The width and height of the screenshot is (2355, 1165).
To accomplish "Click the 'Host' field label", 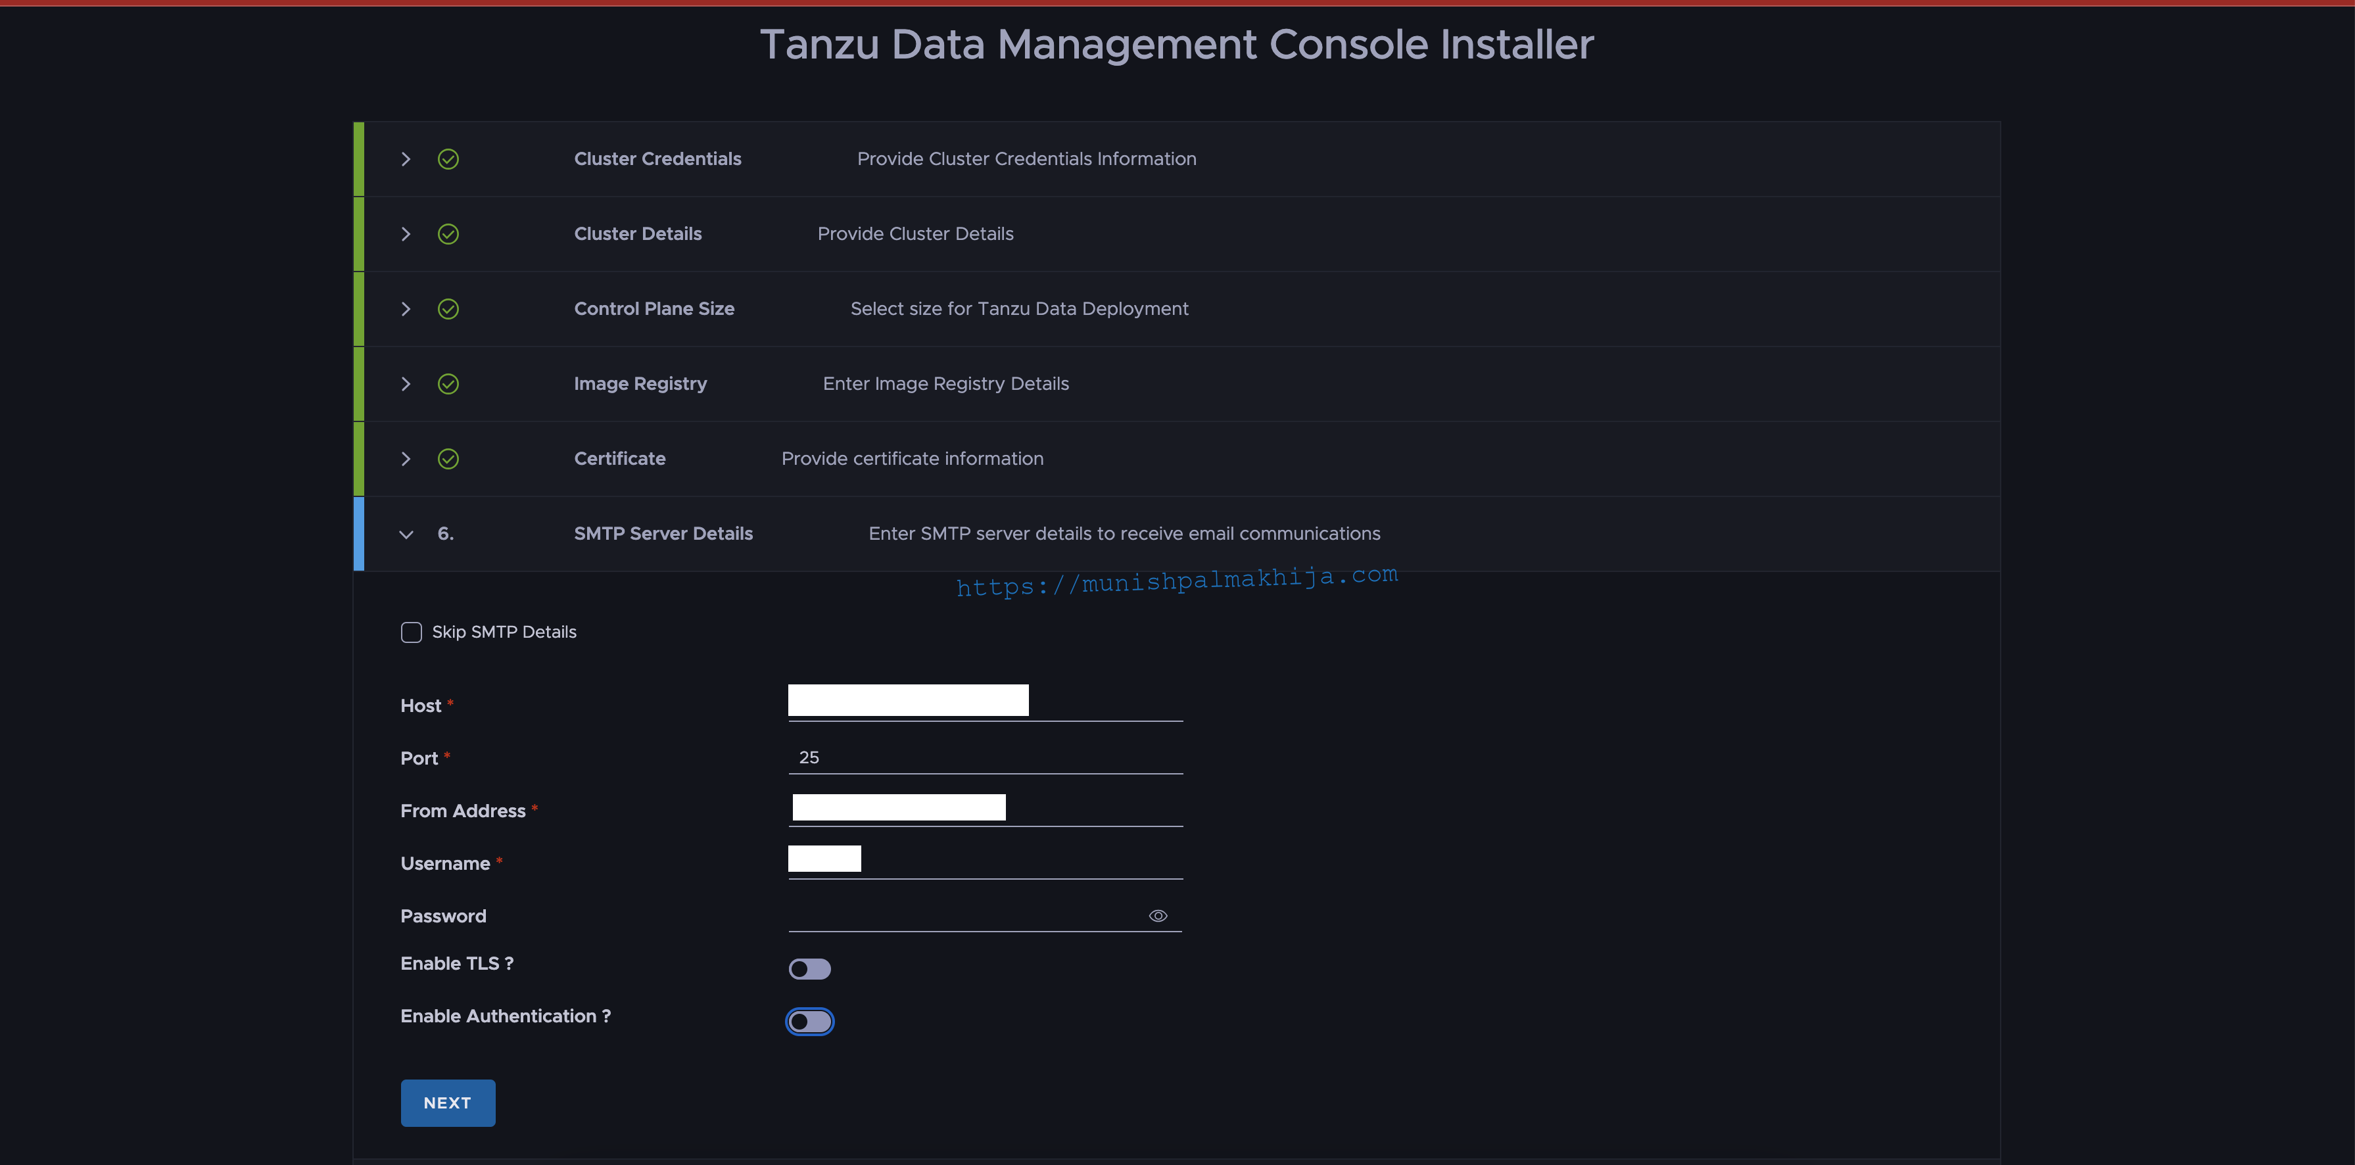I will (x=421, y=706).
